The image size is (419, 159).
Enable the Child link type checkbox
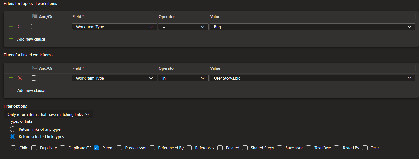pyautogui.click(x=13, y=148)
